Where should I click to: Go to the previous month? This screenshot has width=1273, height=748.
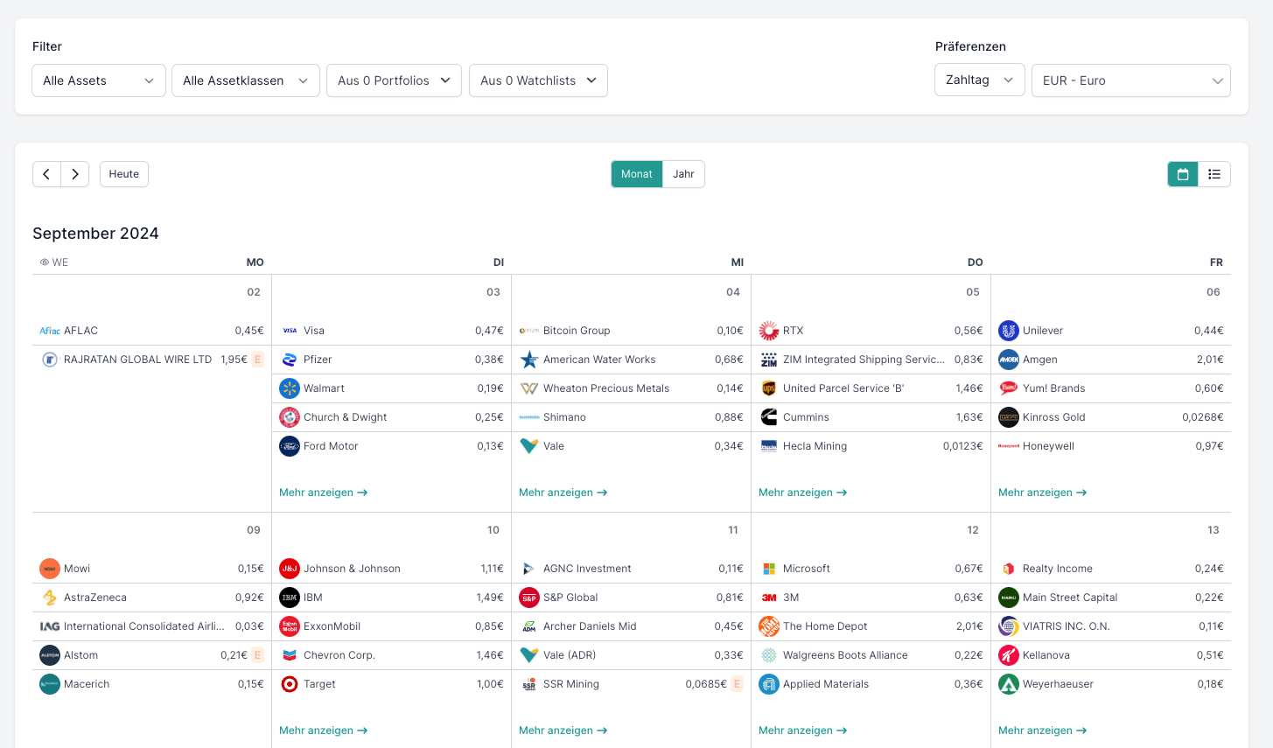coord(46,174)
